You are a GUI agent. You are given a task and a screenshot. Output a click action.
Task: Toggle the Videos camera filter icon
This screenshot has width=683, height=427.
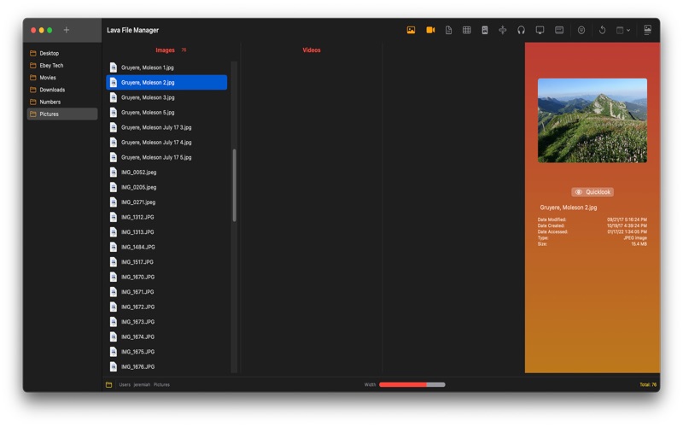430,30
